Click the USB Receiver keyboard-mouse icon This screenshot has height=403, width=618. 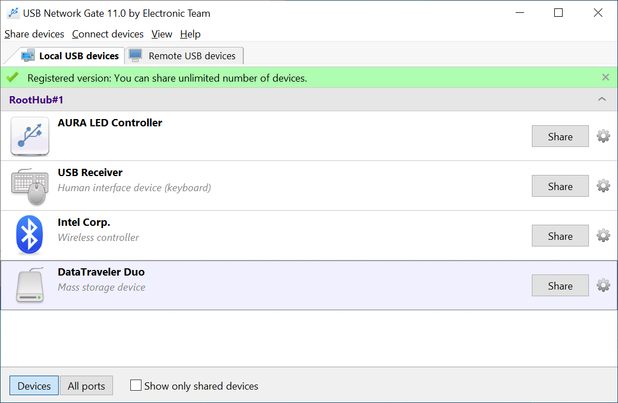30,186
